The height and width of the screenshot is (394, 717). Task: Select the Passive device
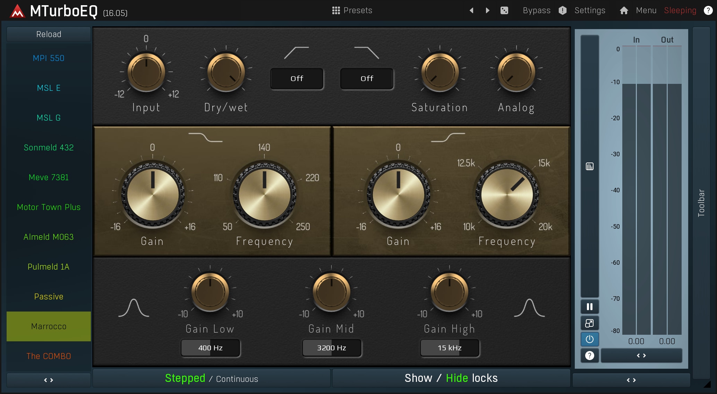49,297
